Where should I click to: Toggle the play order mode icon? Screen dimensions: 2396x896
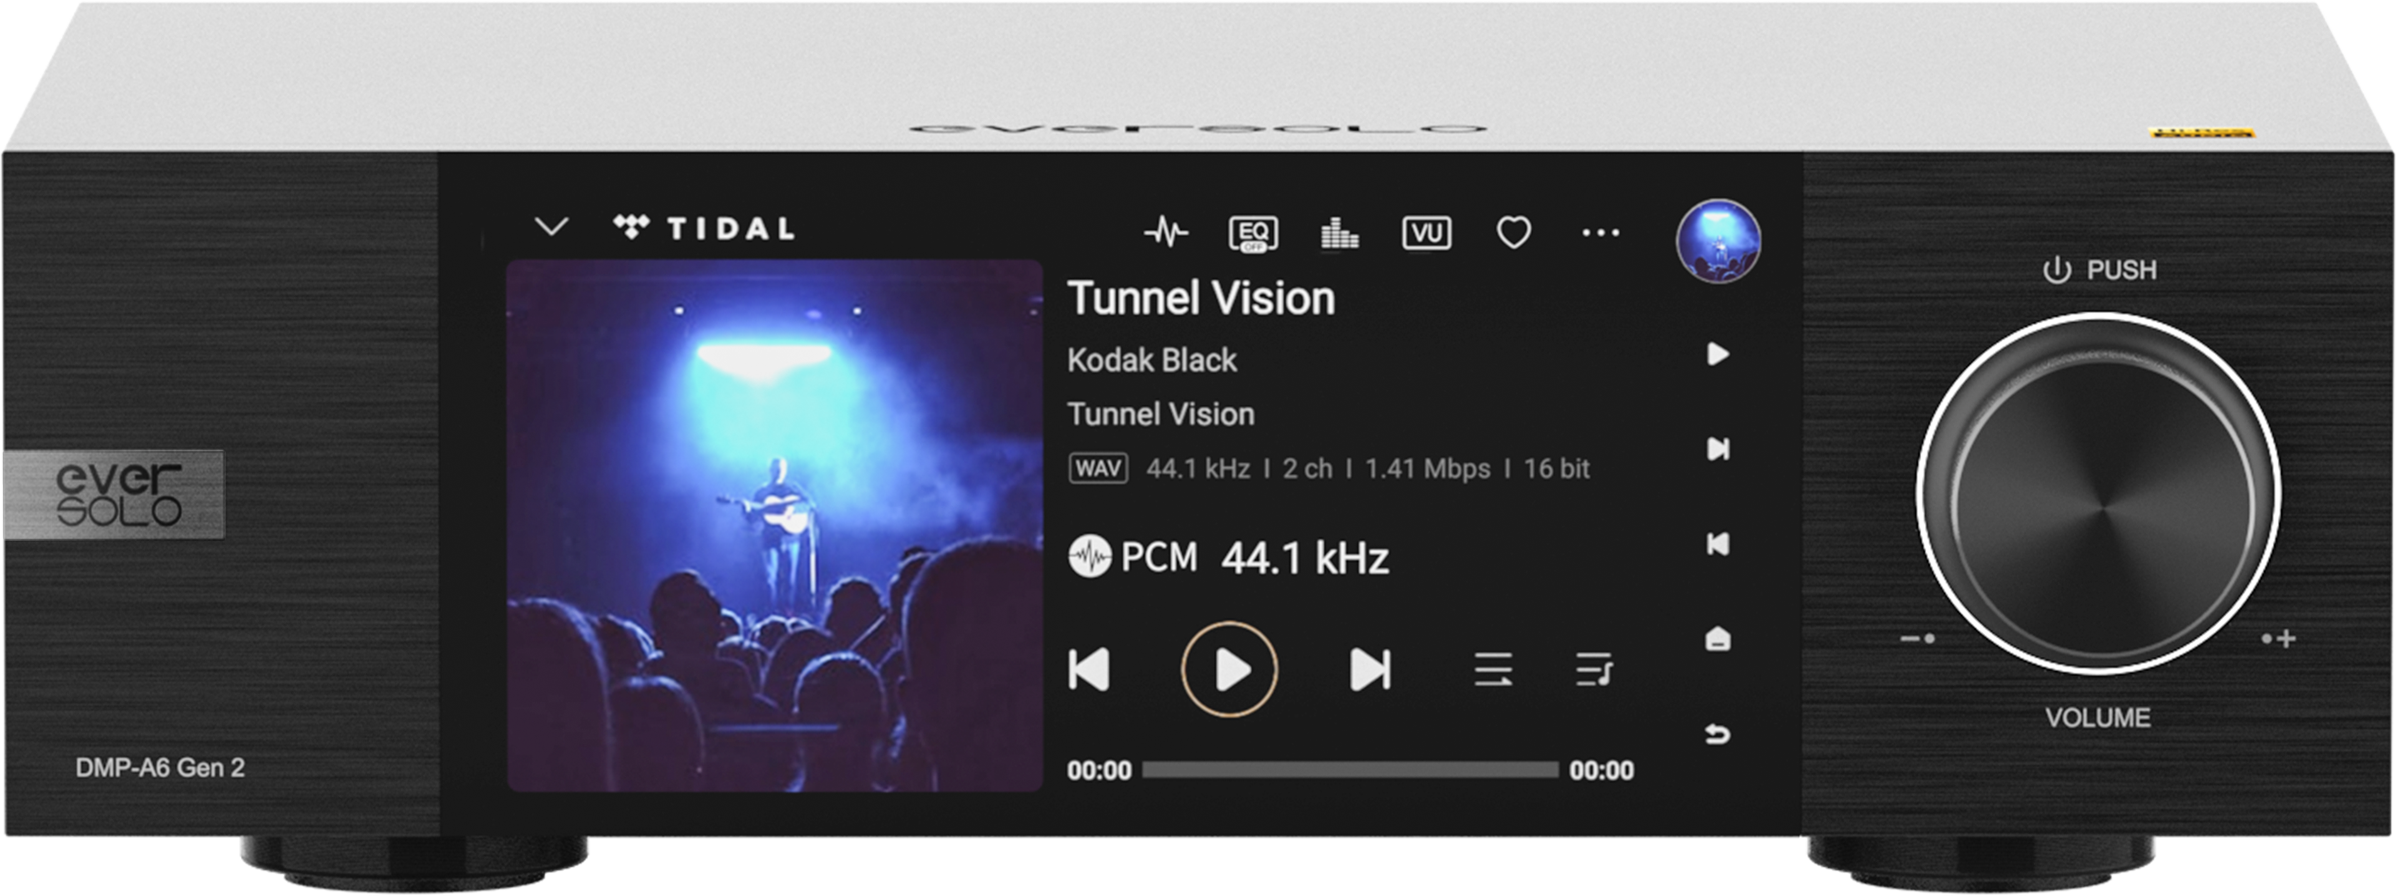point(1493,669)
